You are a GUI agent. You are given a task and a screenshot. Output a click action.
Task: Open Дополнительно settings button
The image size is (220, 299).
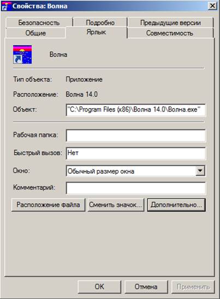(176, 205)
